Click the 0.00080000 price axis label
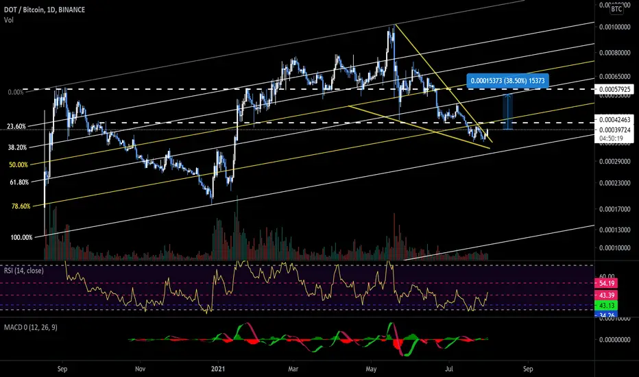This screenshot has width=639, height=377. (x=614, y=53)
